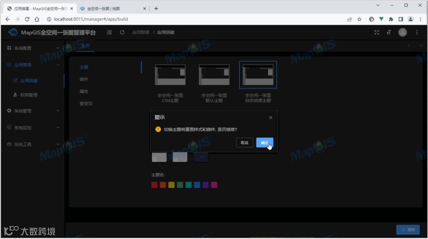Open the browser extensions puzzle icon
The height and width of the screenshot is (239, 428).
point(391,19)
